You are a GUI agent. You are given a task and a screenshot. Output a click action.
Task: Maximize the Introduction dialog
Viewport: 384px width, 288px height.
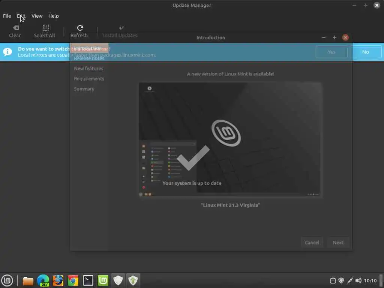click(x=334, y=37)
